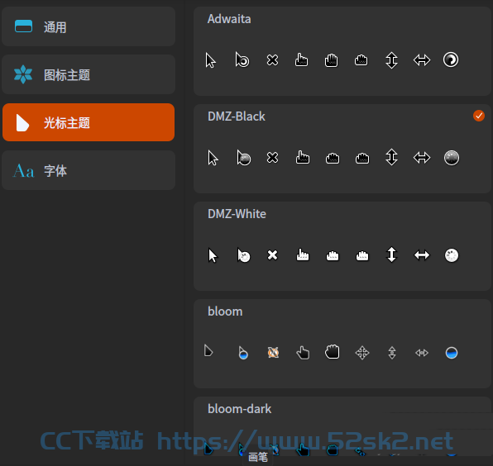Viewport: 493px width, 466px height.
Task: Open the 通用 general settings tab
Action: point(89,26)
